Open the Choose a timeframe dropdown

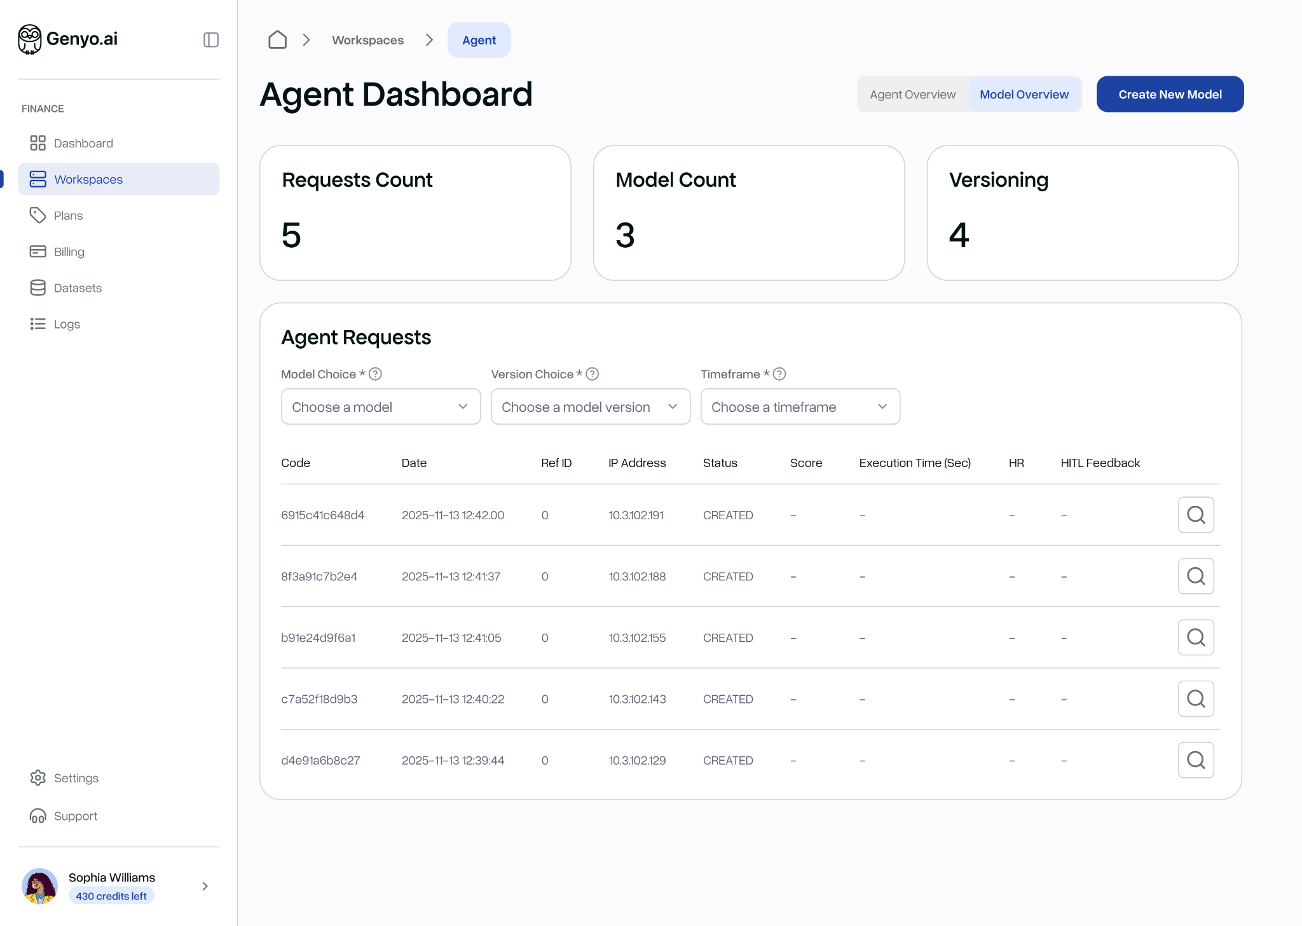tap(800, 407)
